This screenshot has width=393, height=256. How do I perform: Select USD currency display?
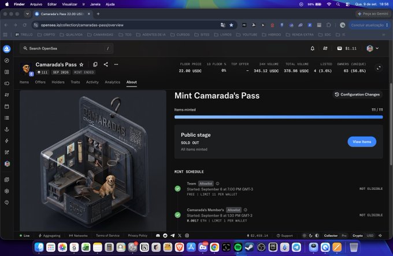pos(370,236)
